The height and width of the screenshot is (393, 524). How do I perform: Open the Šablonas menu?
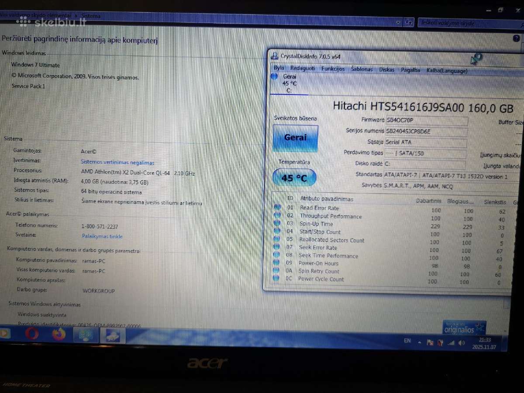click(x=362, y=69)
